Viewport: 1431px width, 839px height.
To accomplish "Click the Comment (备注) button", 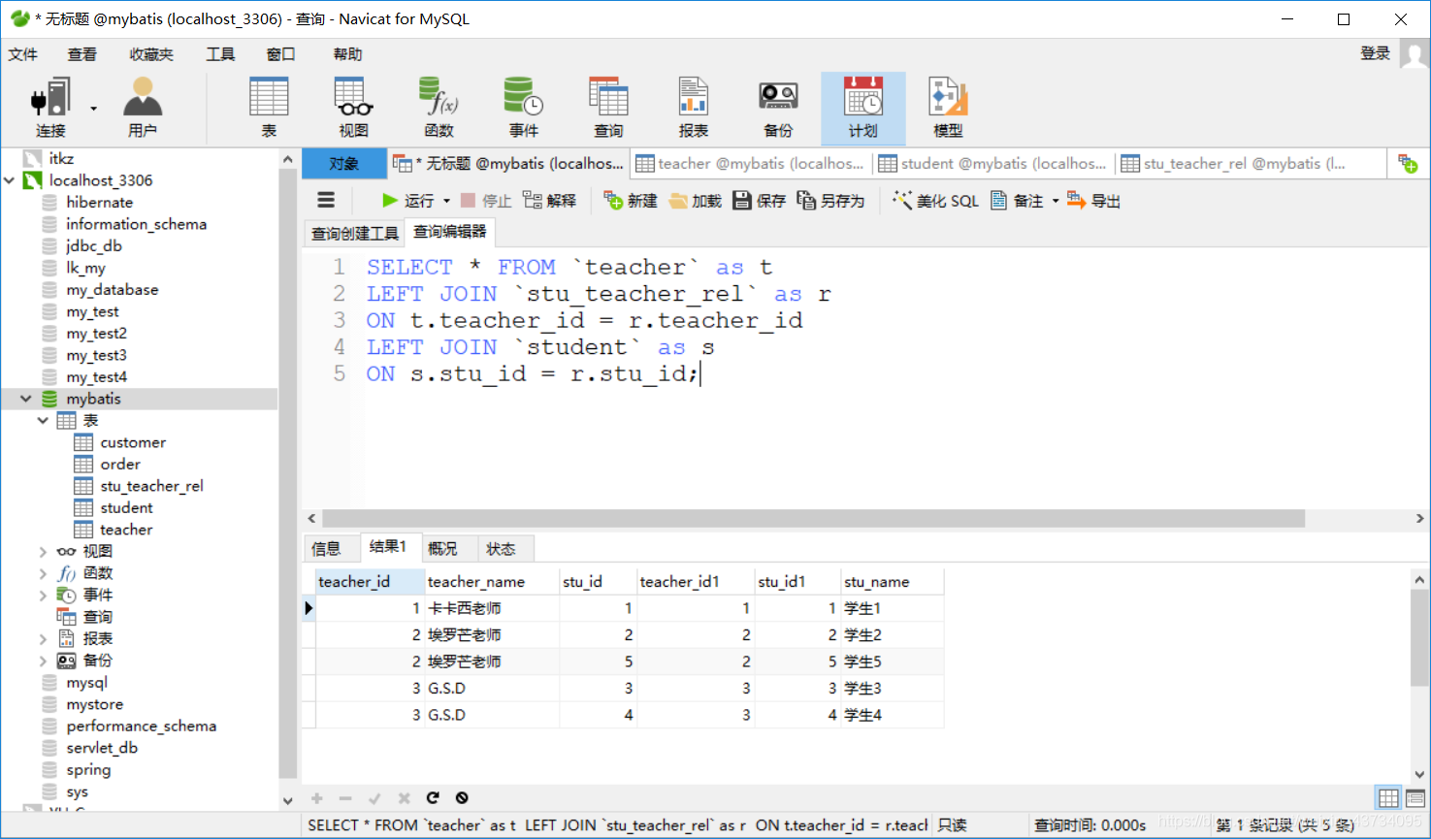I will pyautogui.click(x=1017, y=201).
